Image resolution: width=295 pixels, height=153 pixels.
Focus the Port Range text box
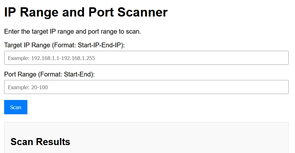pos(146,87)
